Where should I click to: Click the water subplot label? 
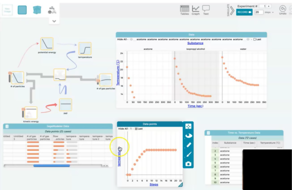click(243, 49)
